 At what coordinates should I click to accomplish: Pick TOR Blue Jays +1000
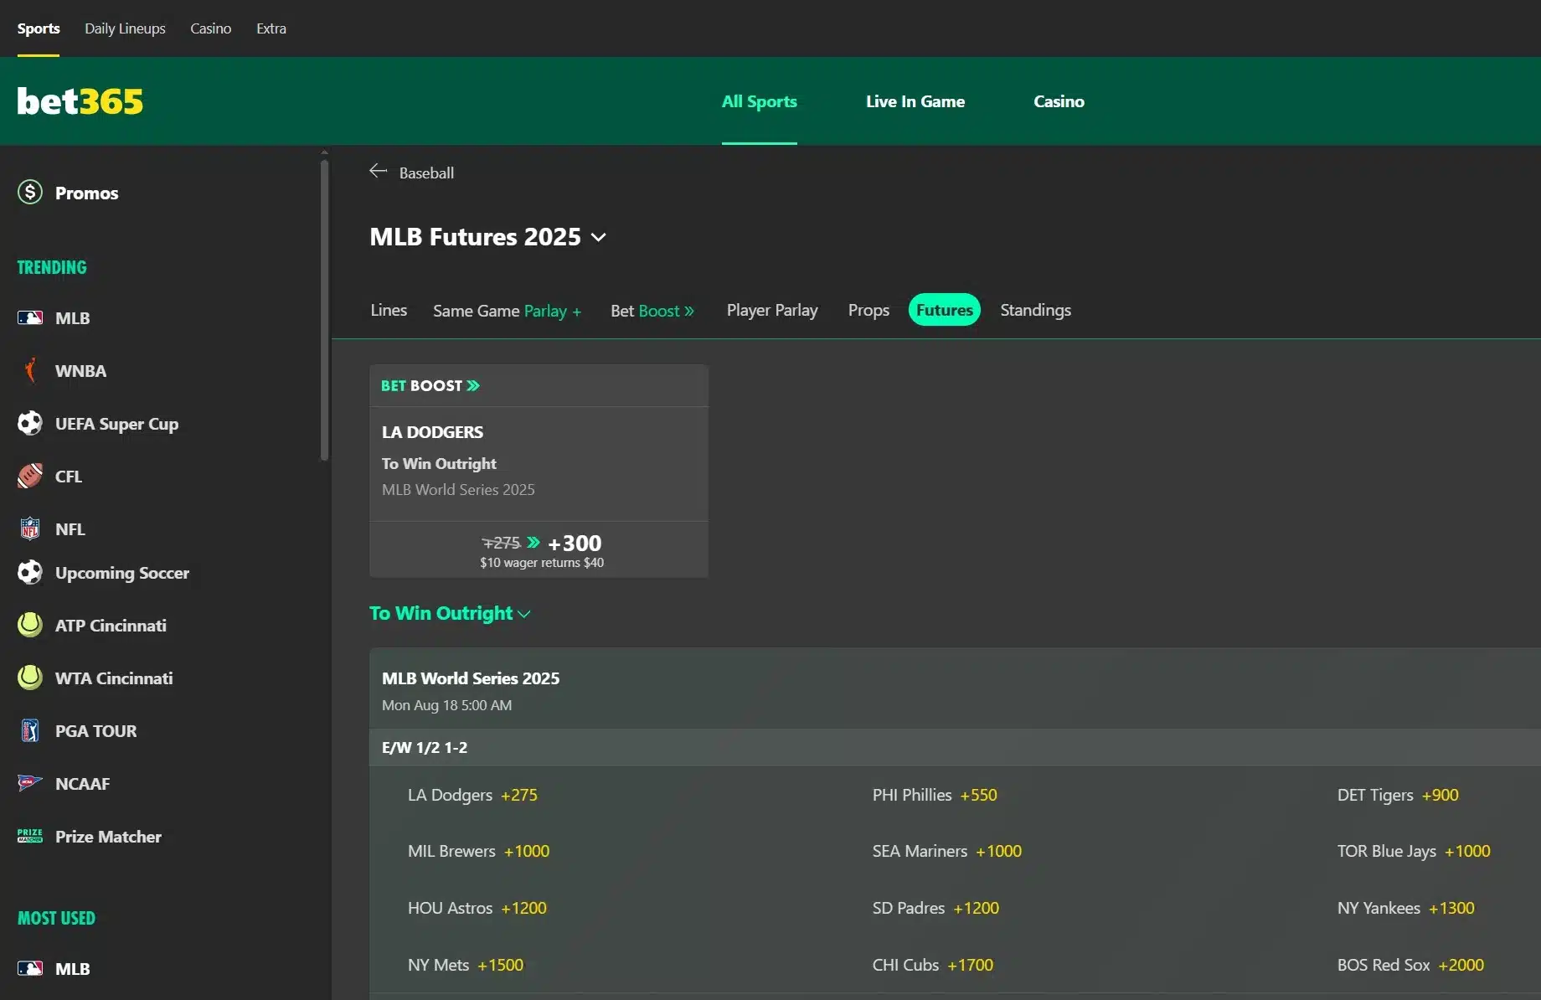click(1414, 851)
